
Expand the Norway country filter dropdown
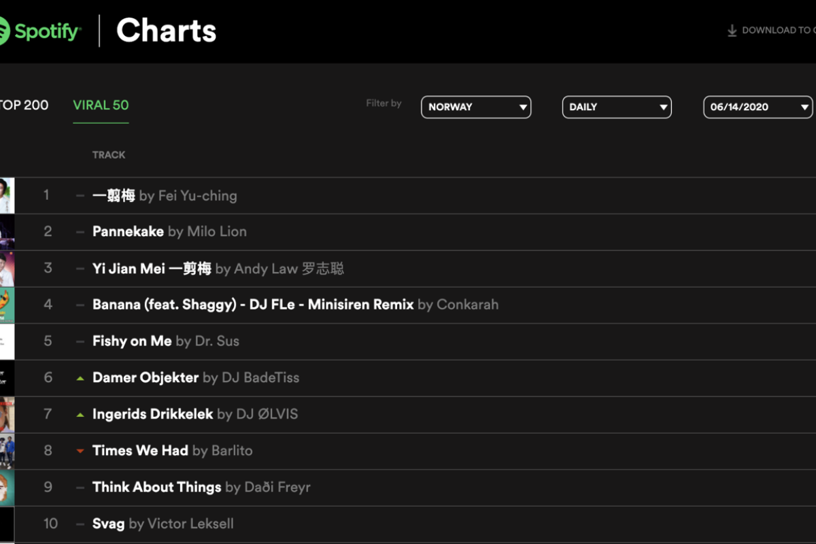click(x=476, y=107)
